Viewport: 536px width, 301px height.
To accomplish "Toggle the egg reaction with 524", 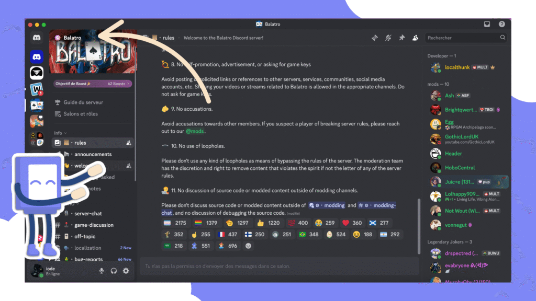I will (336, 235).
